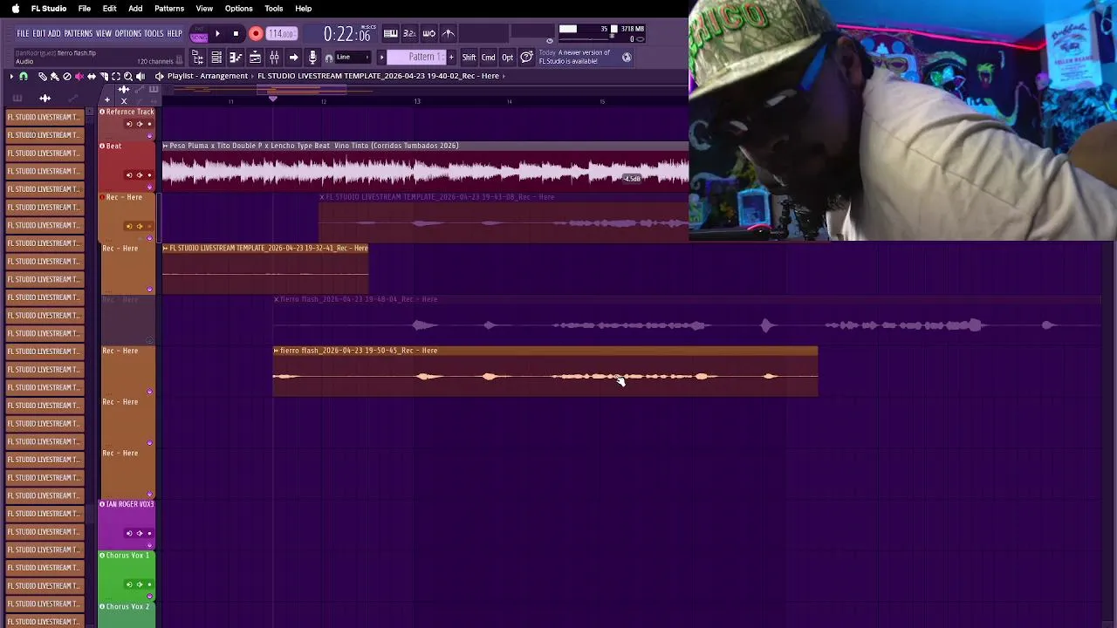Click the Play button
This screenshot has width=1117, height=628.
click(x=217, y=34)
